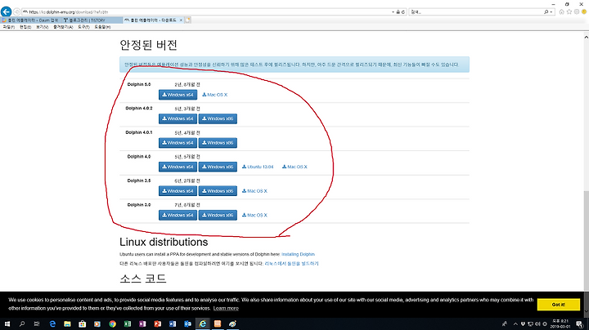Click the Internet Explorer taskbar icon
589x330 pixels.
(203, 323)
